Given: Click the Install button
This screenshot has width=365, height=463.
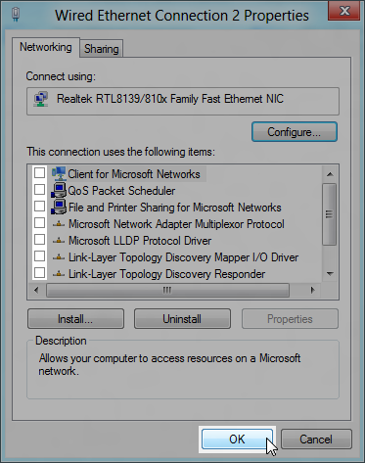Looking at the screenshot, I should coord(75,319).
